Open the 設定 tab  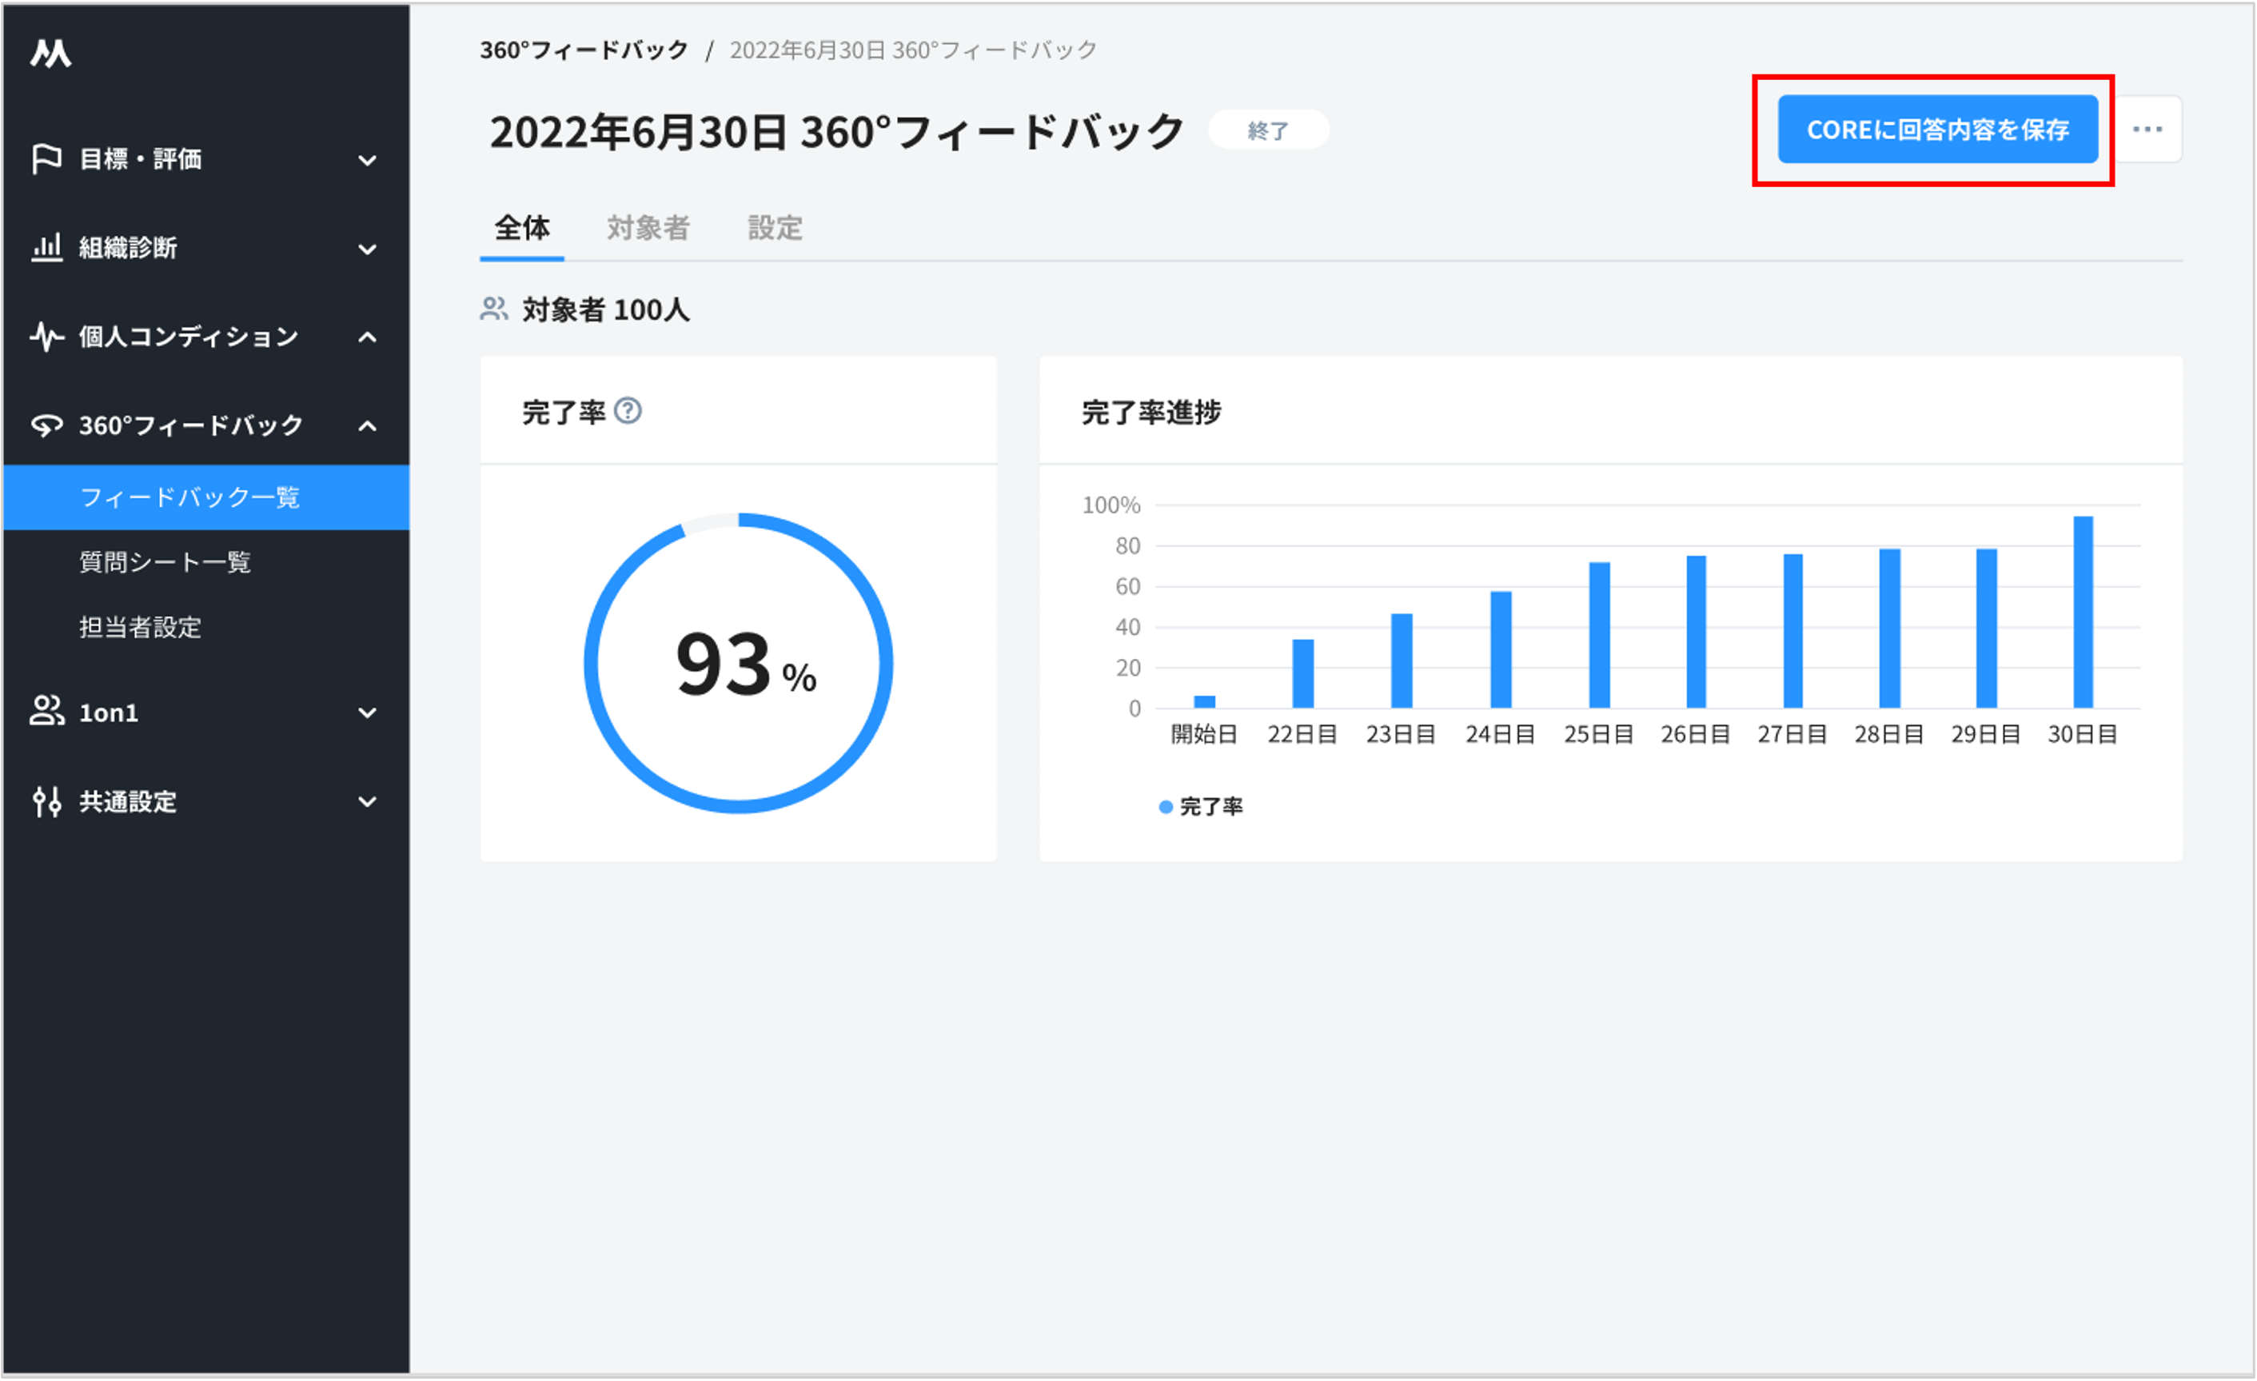tap(774, 228)
